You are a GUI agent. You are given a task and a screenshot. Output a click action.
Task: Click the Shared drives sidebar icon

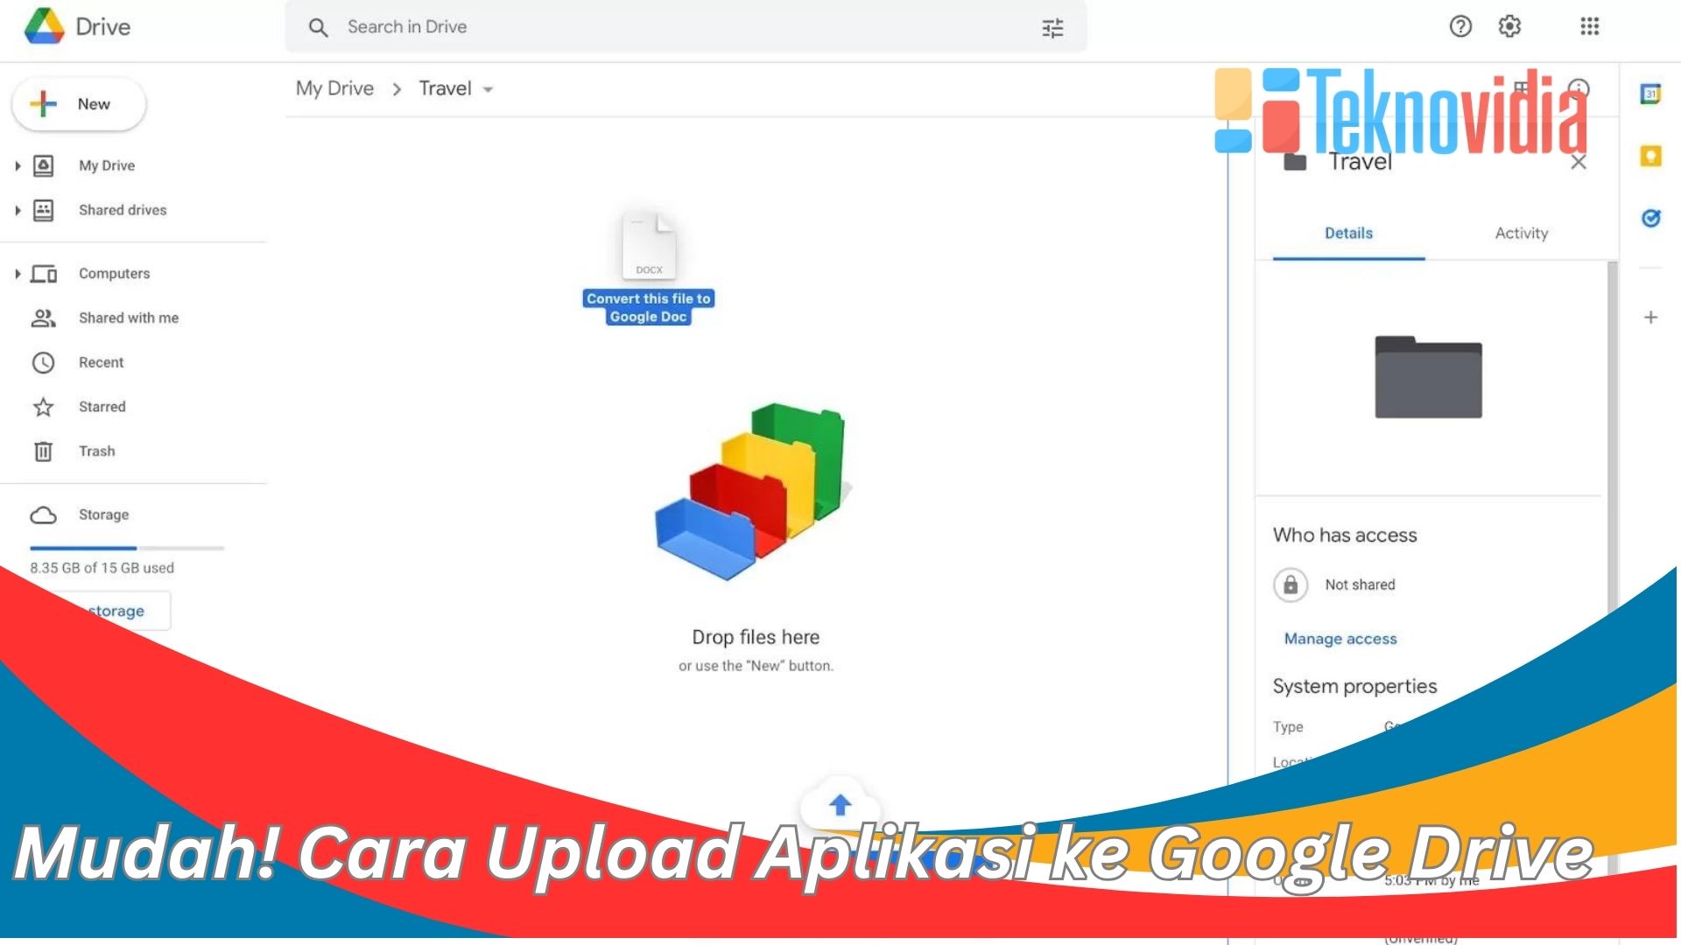click(x=45, y=209)
